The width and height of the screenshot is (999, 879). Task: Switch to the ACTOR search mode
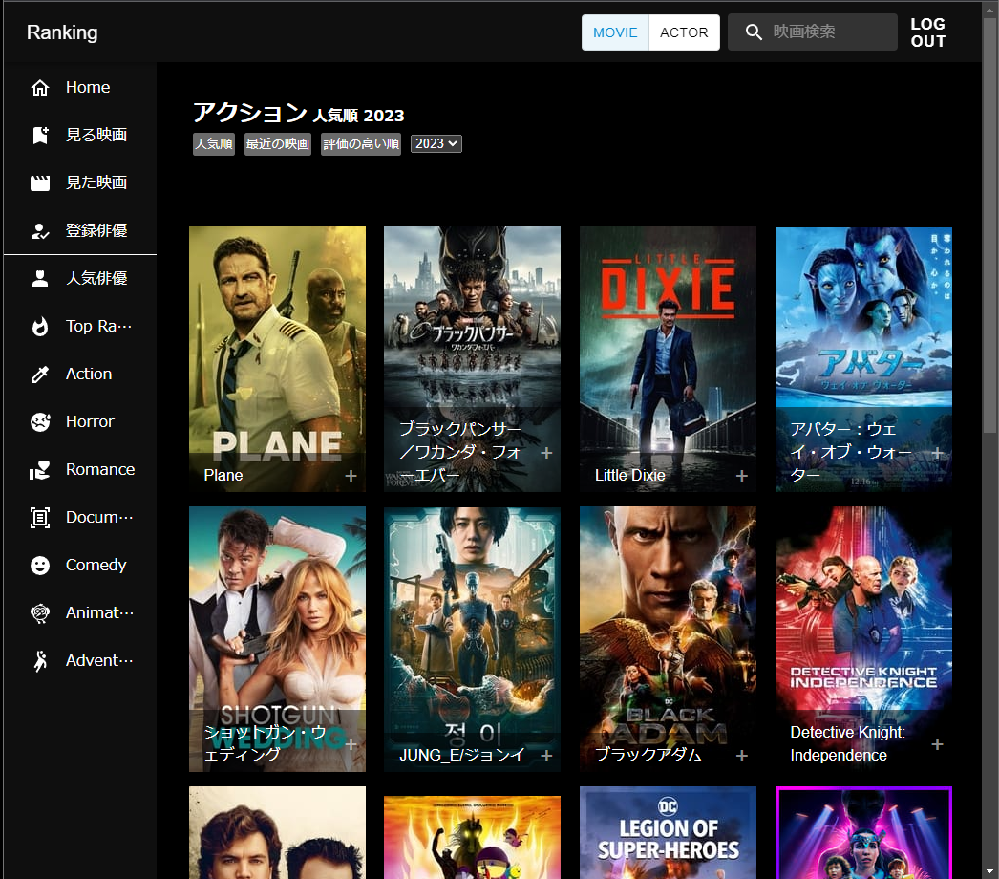[684, 32]
